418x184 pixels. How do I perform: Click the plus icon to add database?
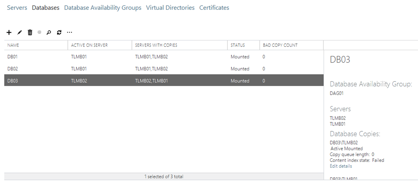[x=9, y=32]
